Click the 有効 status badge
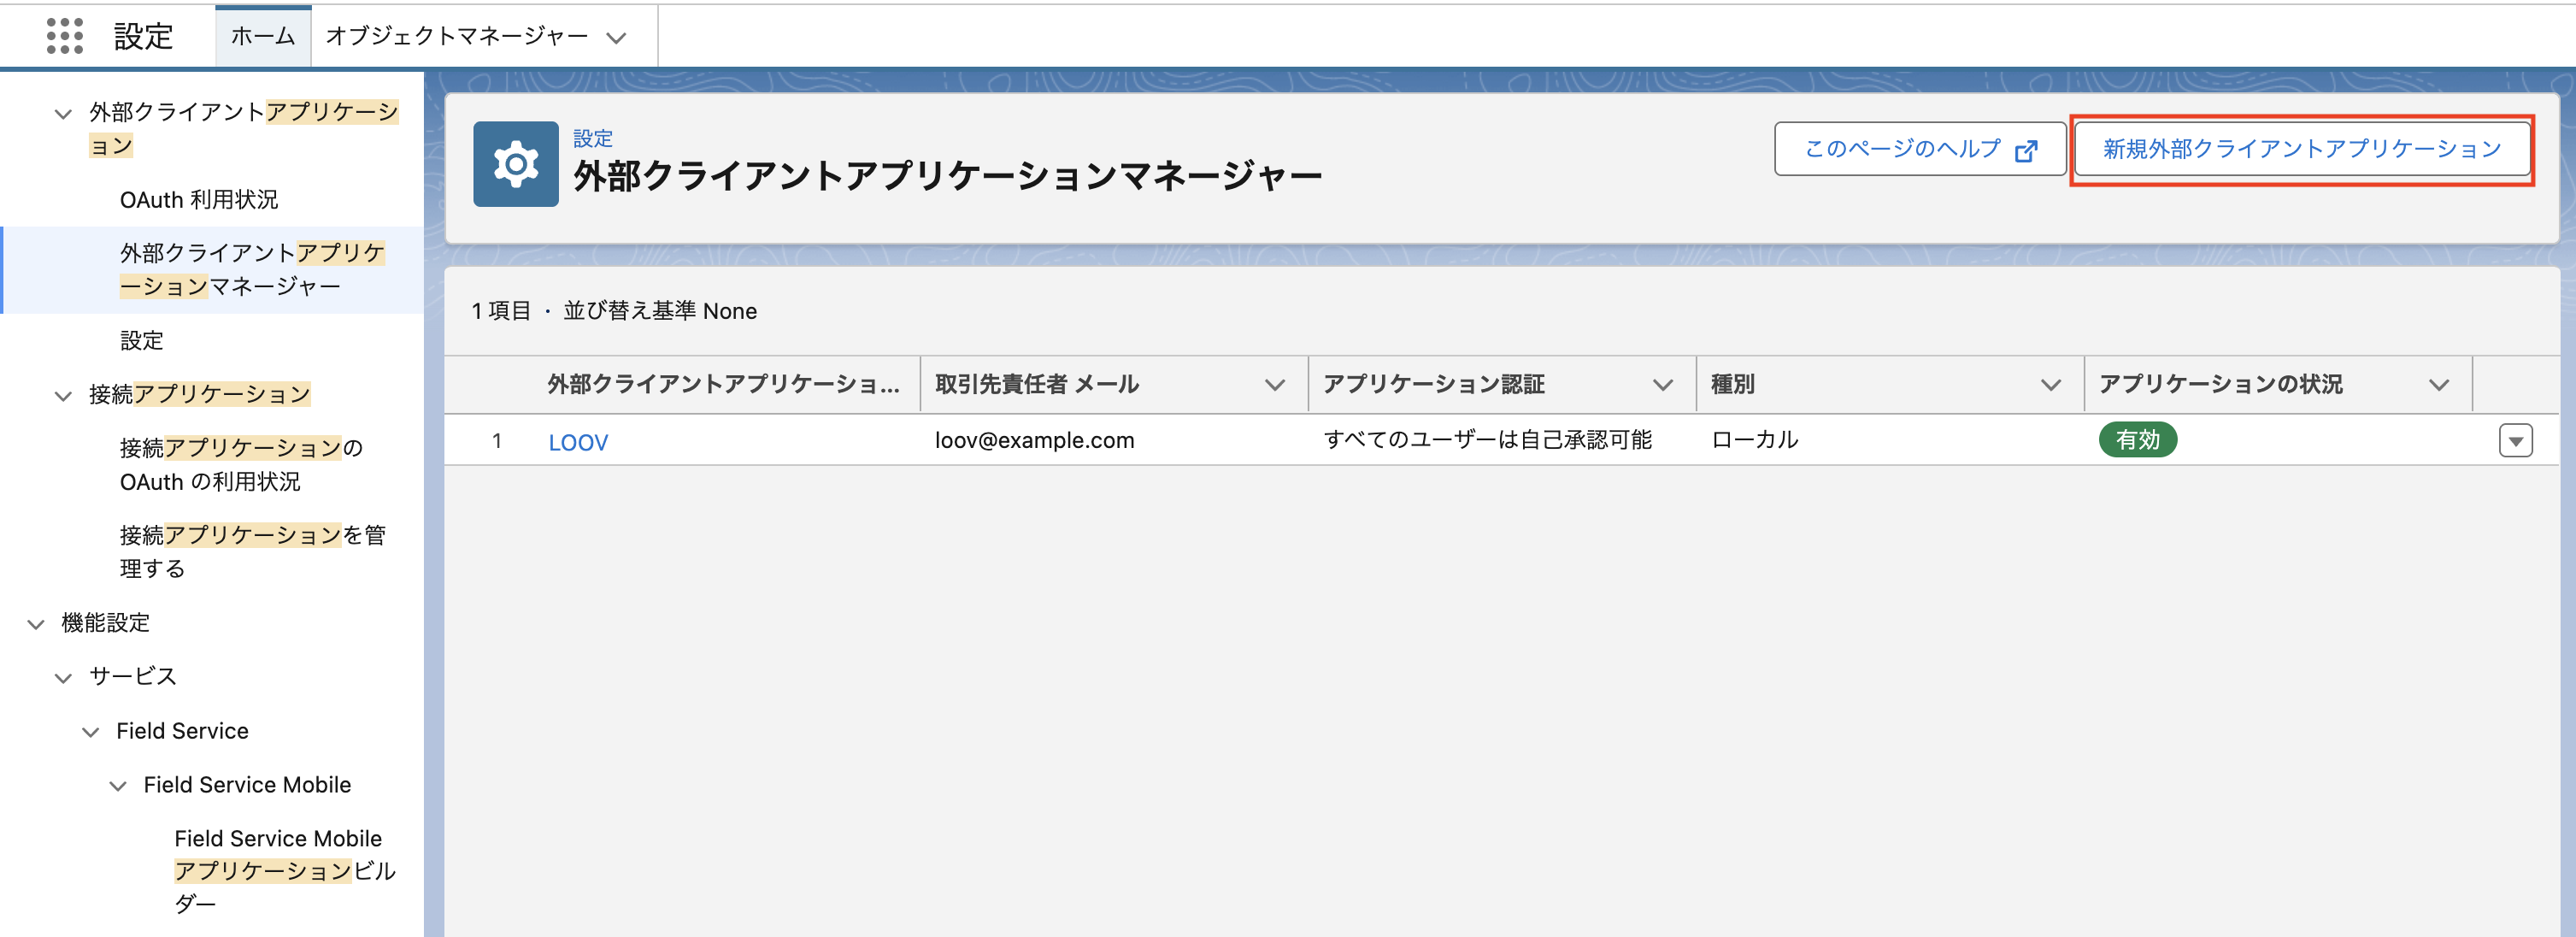Screen dimensions: 2576x937 point(2137,440)
